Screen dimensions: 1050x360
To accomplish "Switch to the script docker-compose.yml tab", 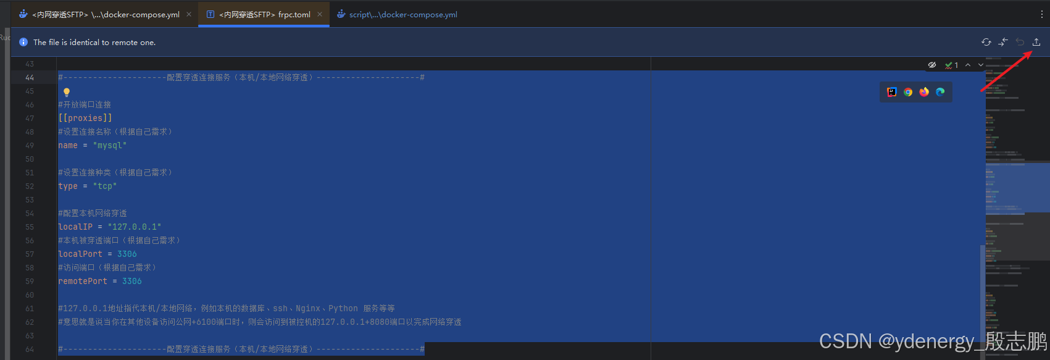I will 397,14.
